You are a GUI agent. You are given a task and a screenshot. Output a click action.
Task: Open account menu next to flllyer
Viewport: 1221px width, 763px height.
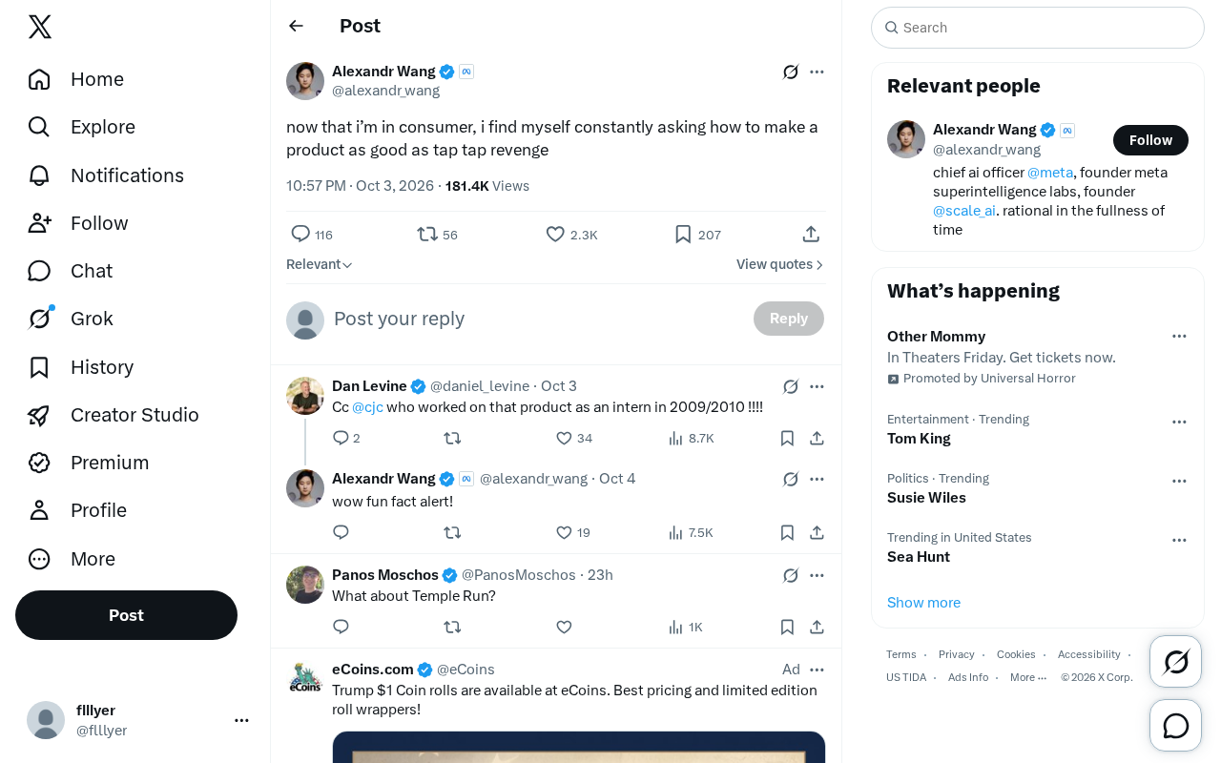241,720
